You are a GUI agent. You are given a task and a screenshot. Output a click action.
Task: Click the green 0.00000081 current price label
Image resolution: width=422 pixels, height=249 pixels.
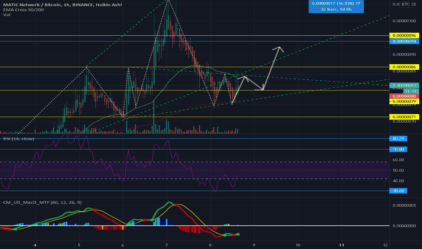coord(404,85)
